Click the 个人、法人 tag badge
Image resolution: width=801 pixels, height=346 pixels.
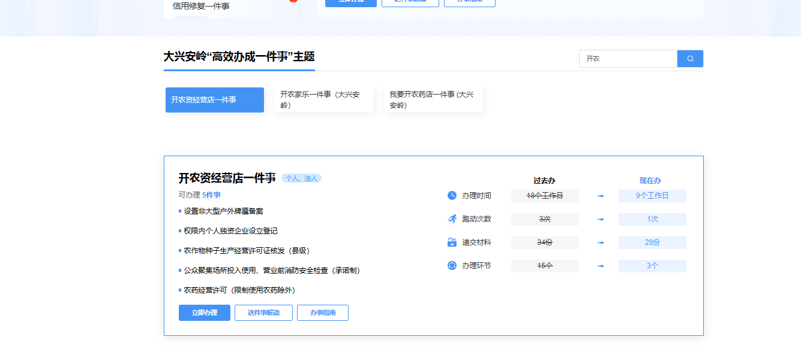(x=301, y=178)
